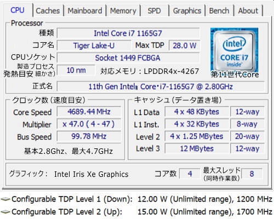Switch to the Bench tab

pos(219,11)
